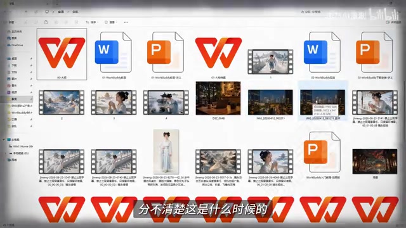
Task: Expand the chevron before 桌面 in the breadcrumb
Action: 53,11
